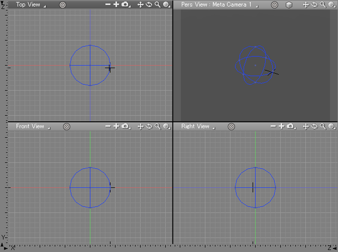The image size is (338, 252).
Task: Open the Right View name dropdown
Action: click(x=198, y=127)
